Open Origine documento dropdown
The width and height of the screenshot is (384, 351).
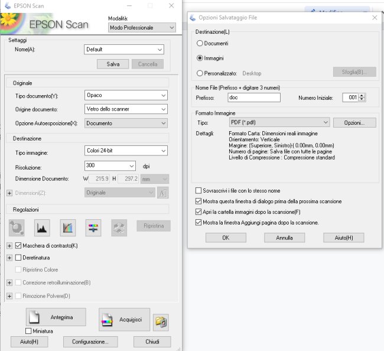126,109
